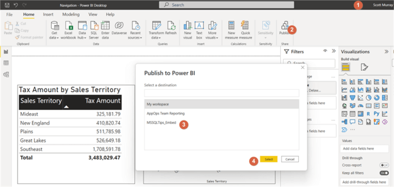The height and width of the screenshot is (187, 394).
Task: Get more visuals via ellipsis
Action: pyautogui.click(x=352, y=130)
